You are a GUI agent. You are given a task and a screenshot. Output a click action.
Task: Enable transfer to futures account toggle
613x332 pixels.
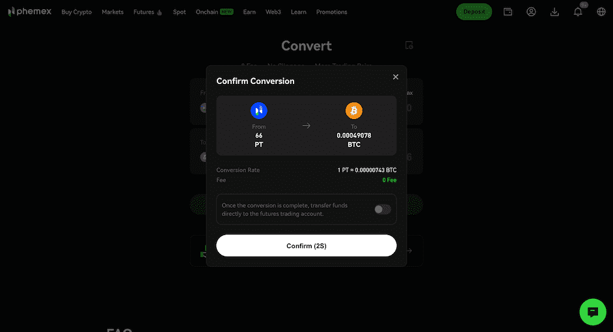click(383, 209)
